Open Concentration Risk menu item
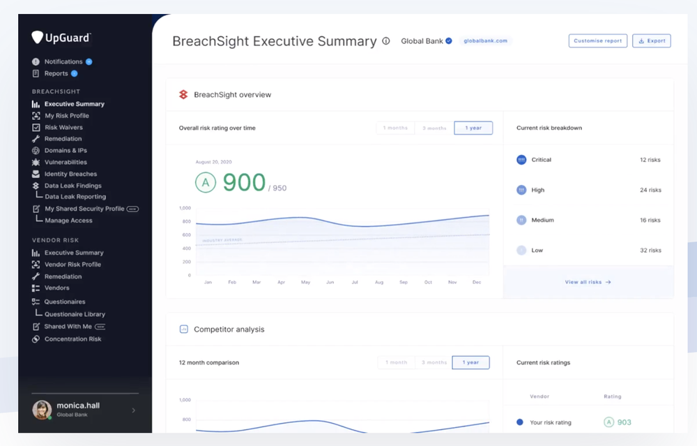This screenshot has height=446, width=697. pos(73,339)
